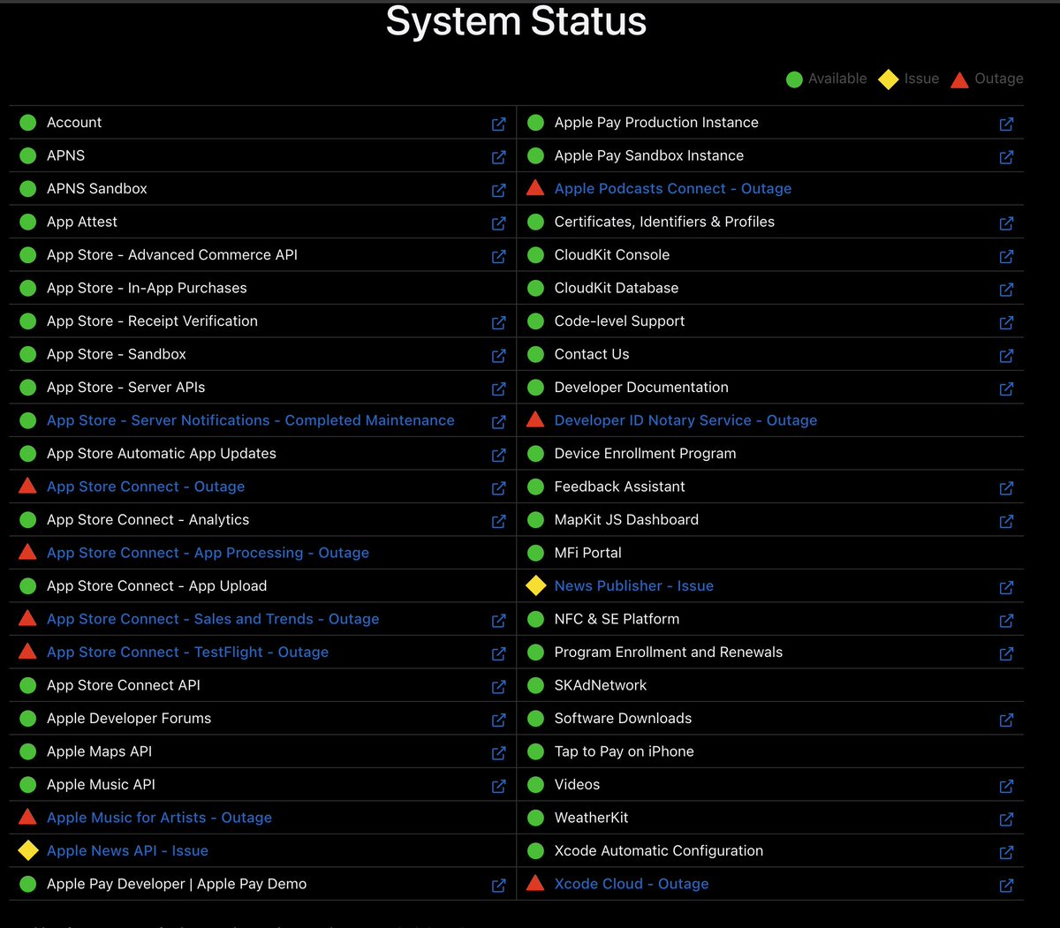Screen dimensions: 1060x928
Task: Open external link icon for NFC & SE Platform
Action: [1006, 620]
